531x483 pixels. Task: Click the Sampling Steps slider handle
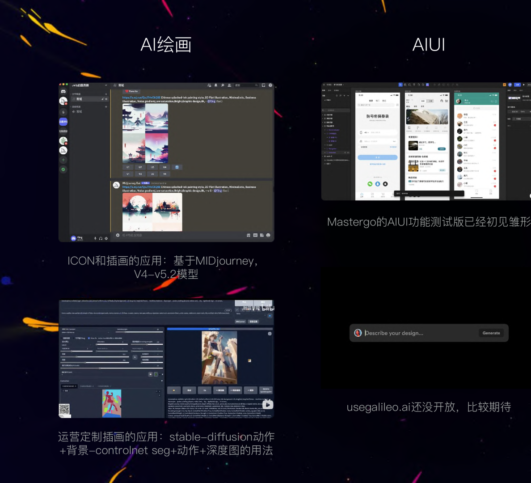(x=125, y=332)
